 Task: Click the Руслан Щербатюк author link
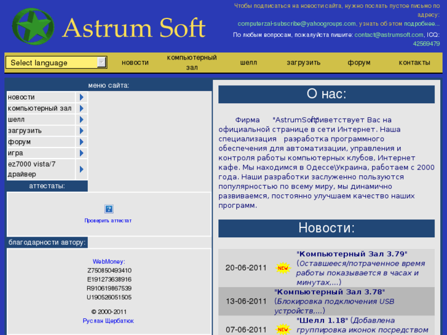(x=108, y=321)
